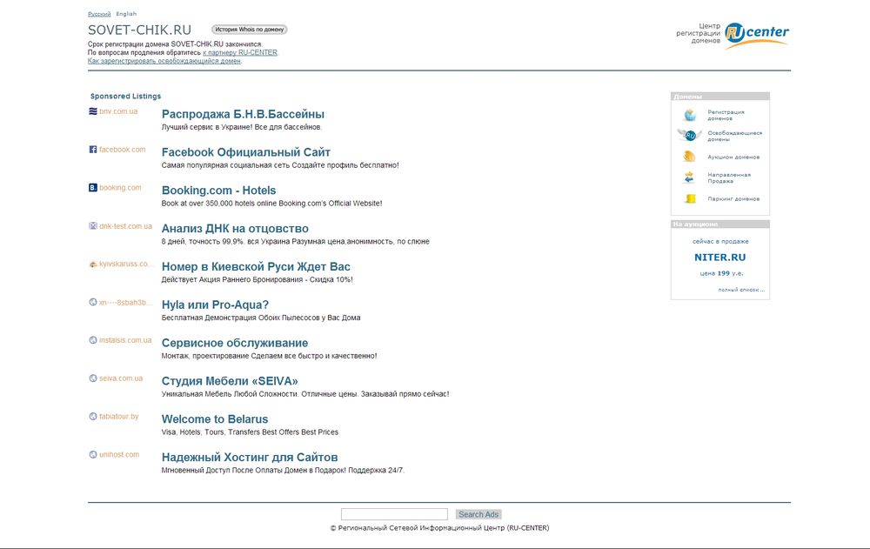Screen dimensions: 870x549
Task: Open История Whois по домену button
Action: click(249, 30)
